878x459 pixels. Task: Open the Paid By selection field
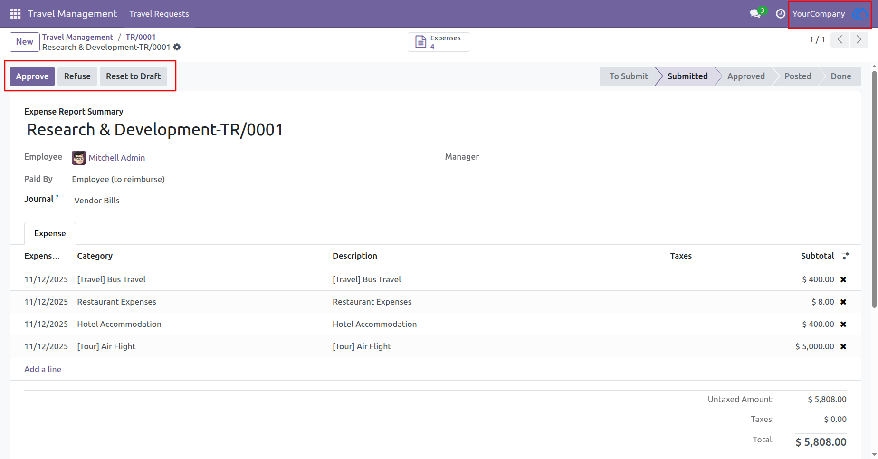click(118, 179)
